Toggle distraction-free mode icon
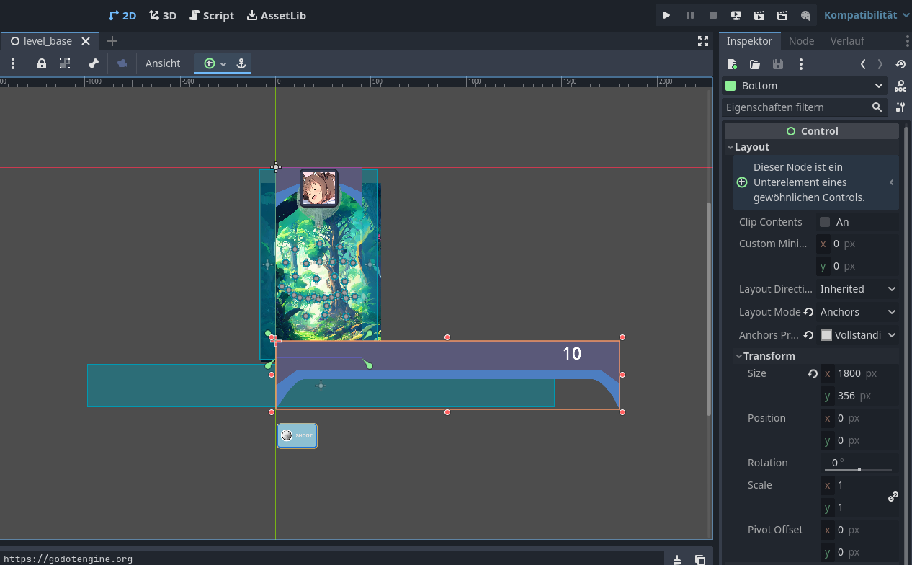 (703, 41)
